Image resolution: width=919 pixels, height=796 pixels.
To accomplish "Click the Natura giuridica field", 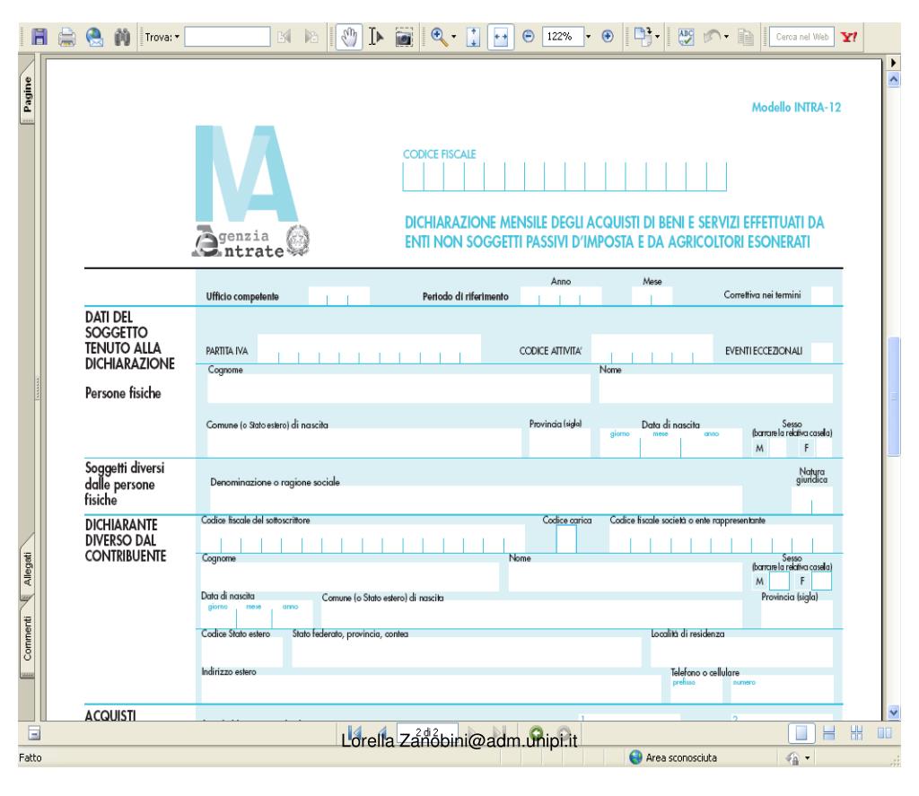I will (x=811, y=500).
